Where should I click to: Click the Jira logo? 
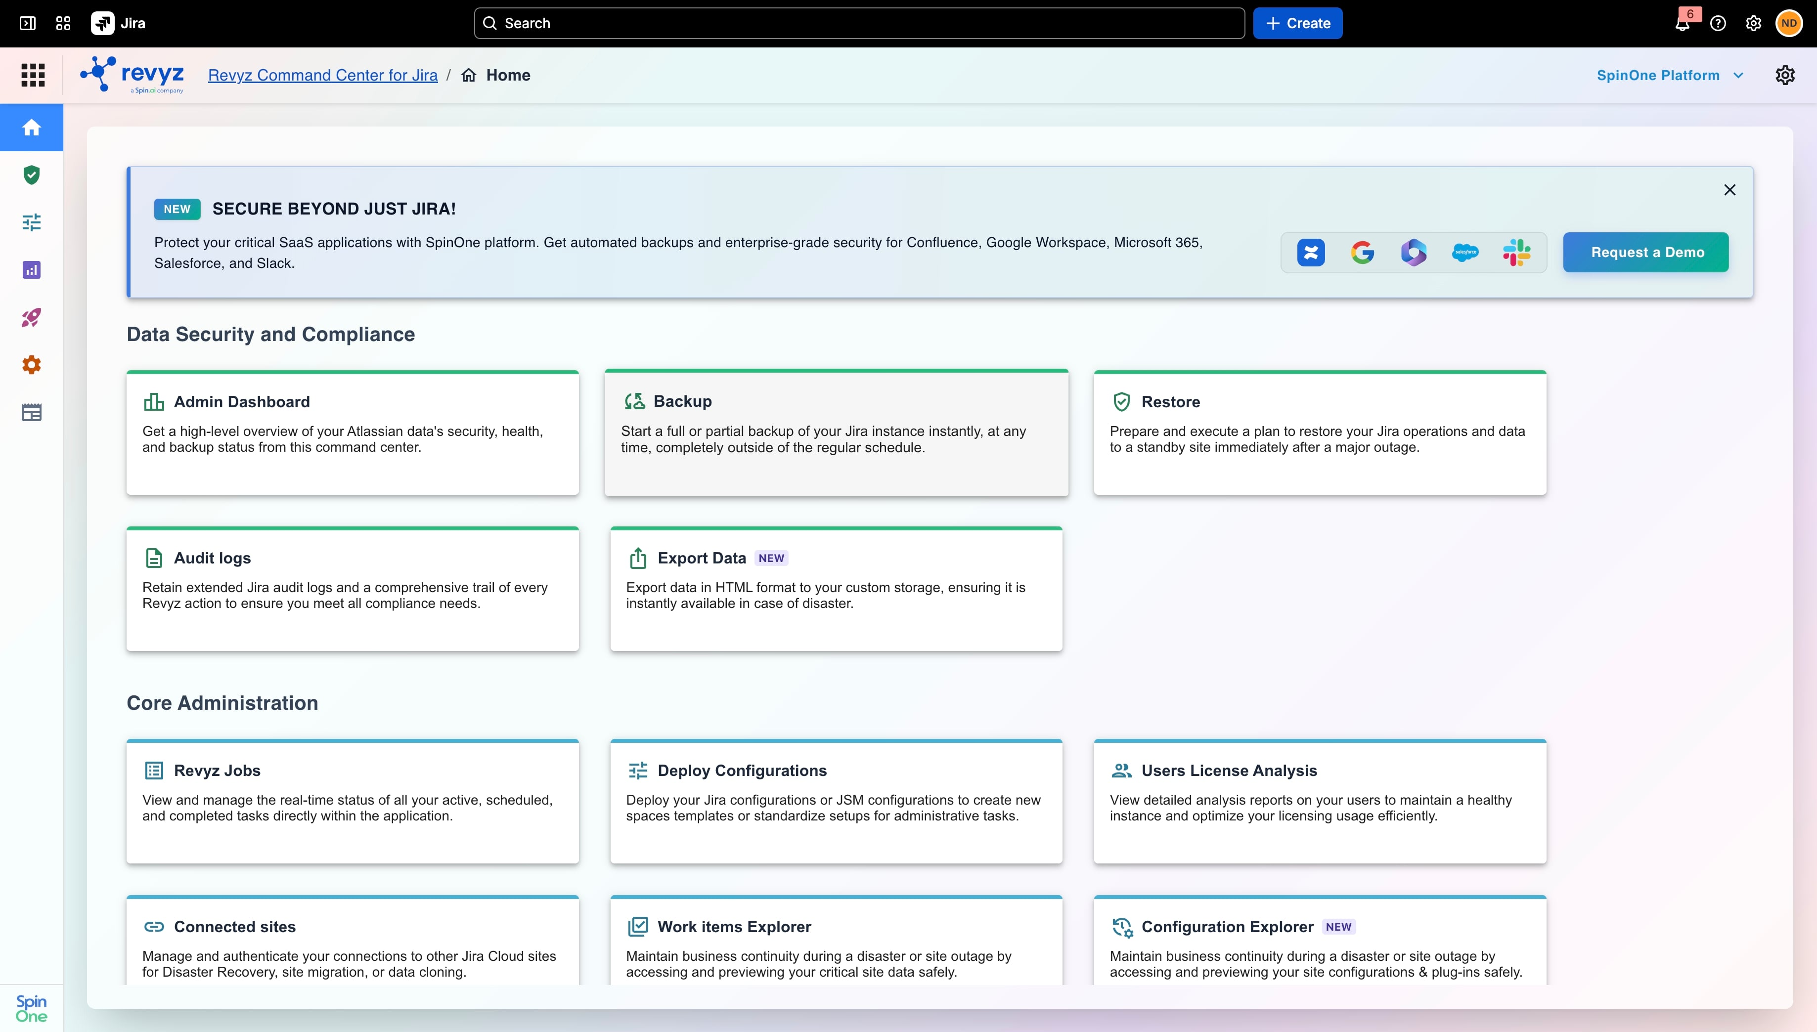(118, 23)
